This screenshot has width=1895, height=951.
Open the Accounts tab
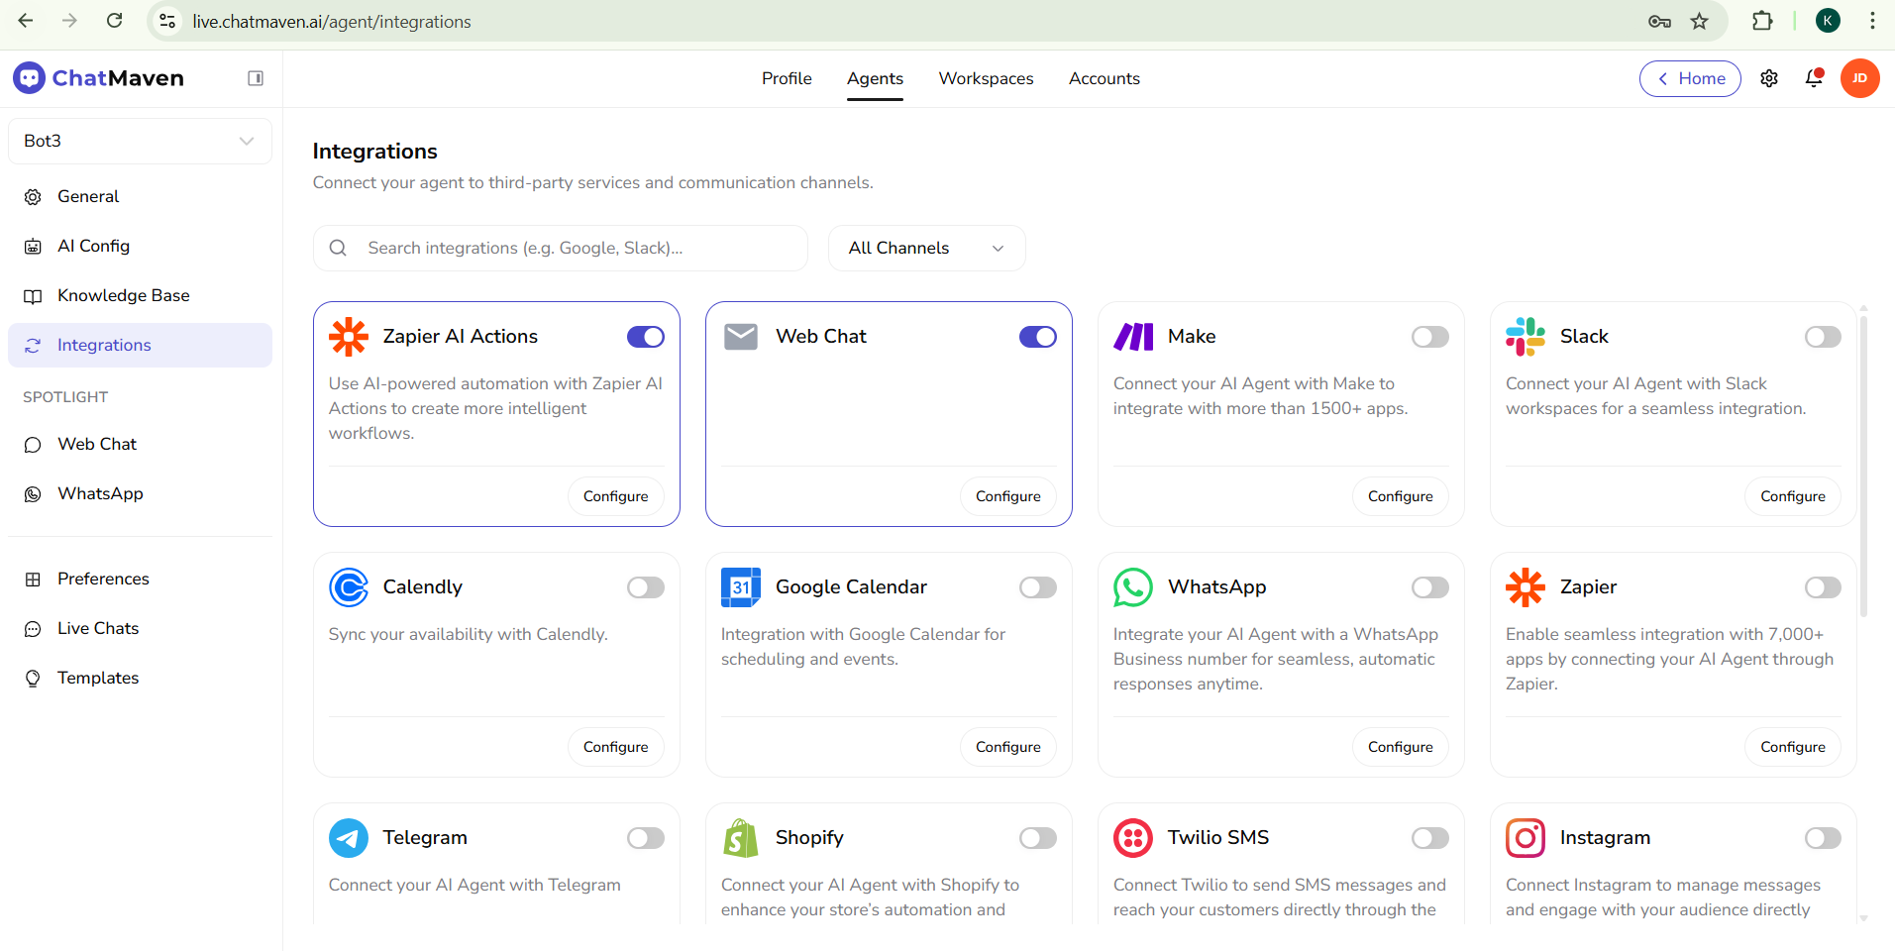[x=1104, y=78]
